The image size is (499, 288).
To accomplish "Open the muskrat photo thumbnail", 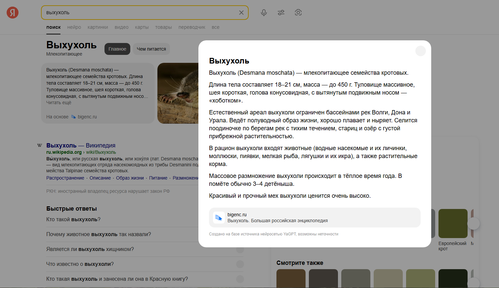I will (178, 93).
